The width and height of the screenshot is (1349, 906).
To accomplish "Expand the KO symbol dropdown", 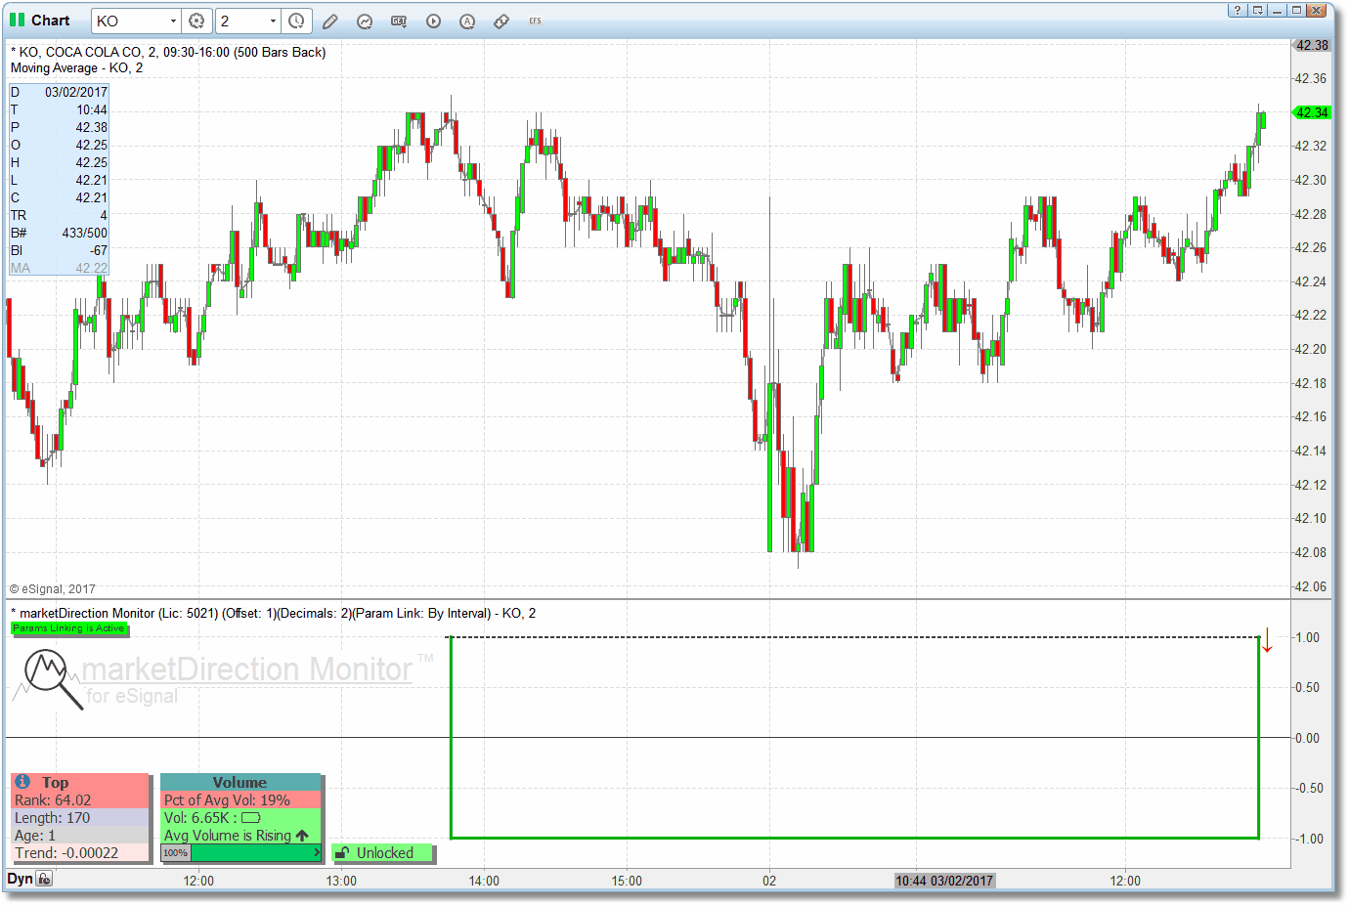I will point(173,21).
